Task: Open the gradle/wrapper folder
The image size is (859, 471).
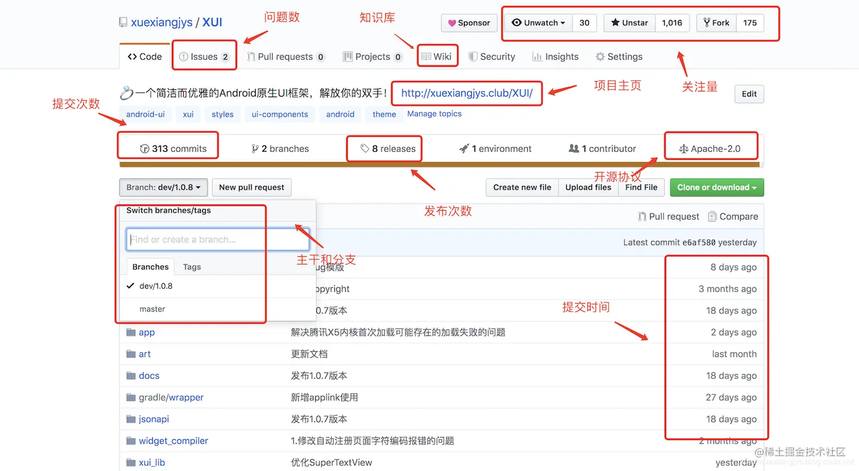Action: click(171, 397)
